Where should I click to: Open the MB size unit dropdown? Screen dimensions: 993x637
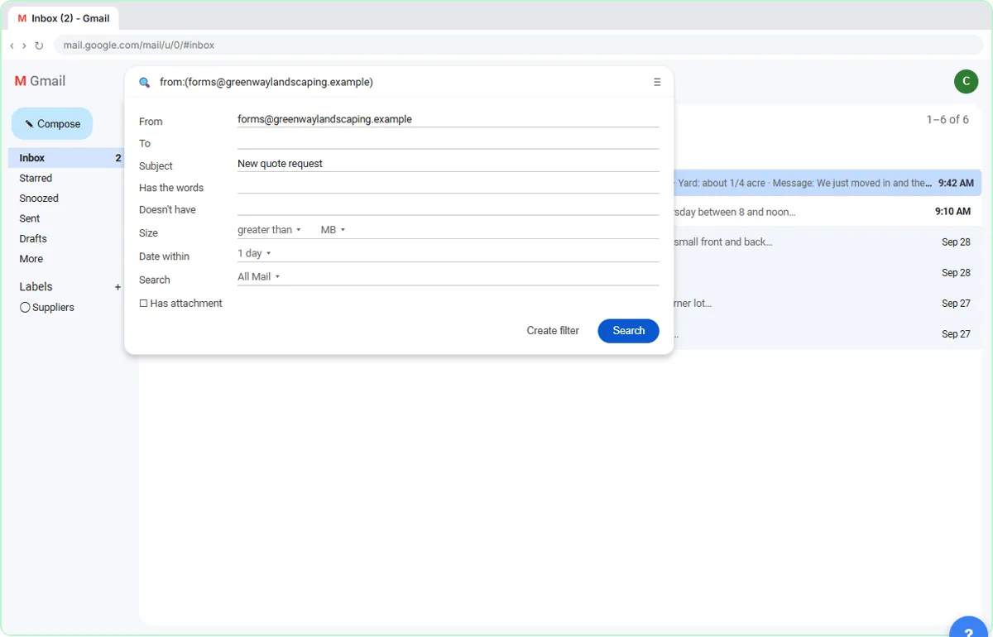click(333, 230)
